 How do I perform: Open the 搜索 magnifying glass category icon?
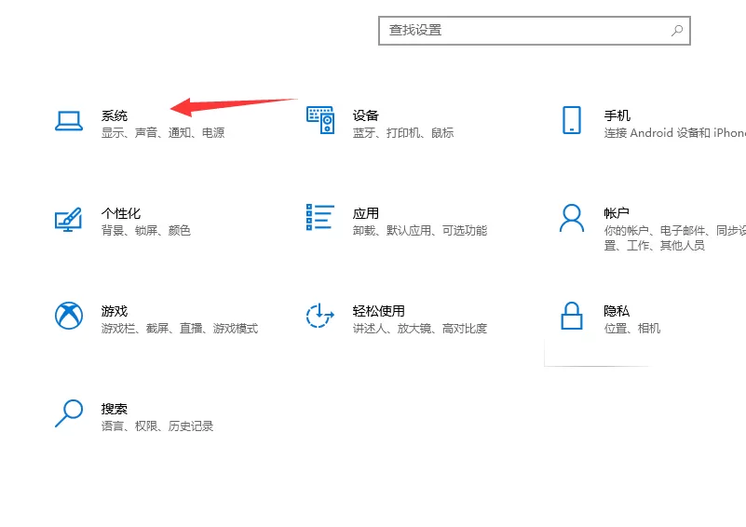click(69, 413)
